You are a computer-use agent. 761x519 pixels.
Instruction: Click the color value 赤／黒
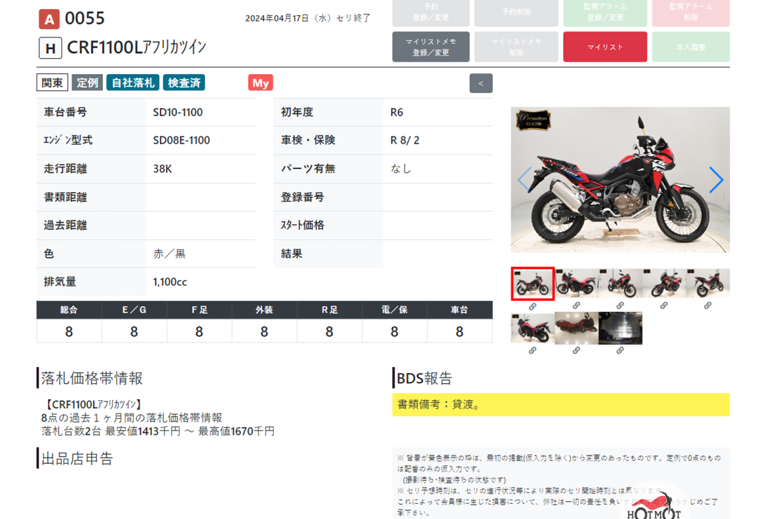(169, 253)
